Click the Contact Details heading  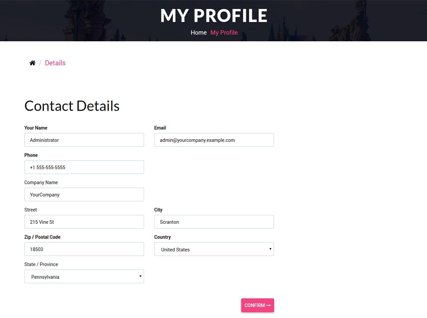pyautogui.click(x=72, y=106)
